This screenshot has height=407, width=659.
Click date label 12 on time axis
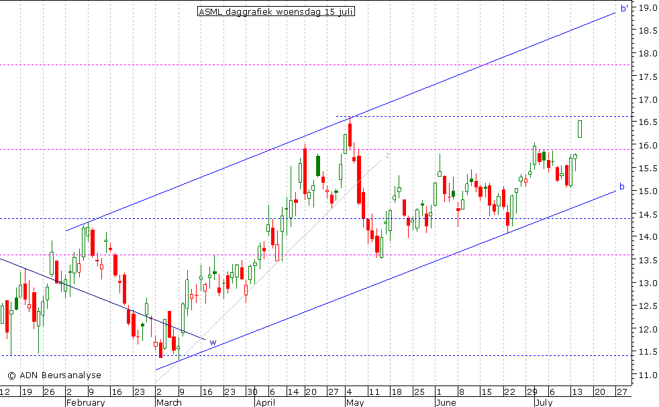(5, 392)
